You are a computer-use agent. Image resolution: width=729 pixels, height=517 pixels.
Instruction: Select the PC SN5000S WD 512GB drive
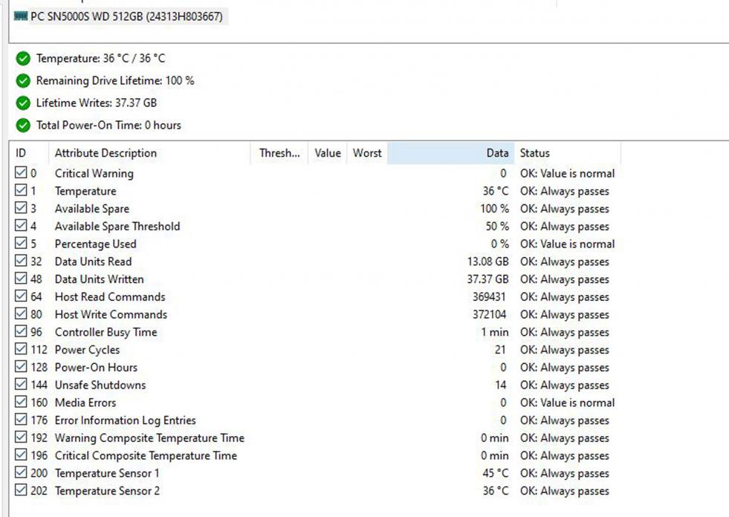point(126,16)
